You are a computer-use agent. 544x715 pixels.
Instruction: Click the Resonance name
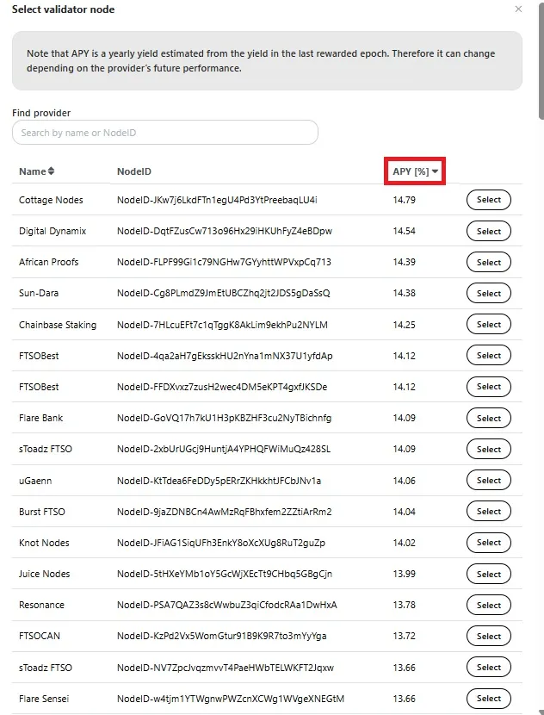click(x=41, y=605)
